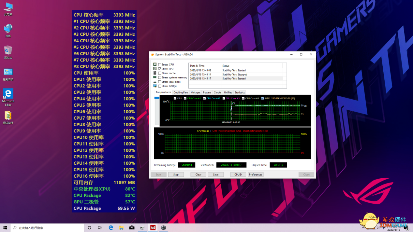The image size is (413, 232).
Task: Enable Stress system memory checkbox
Action: pos(160,77)
